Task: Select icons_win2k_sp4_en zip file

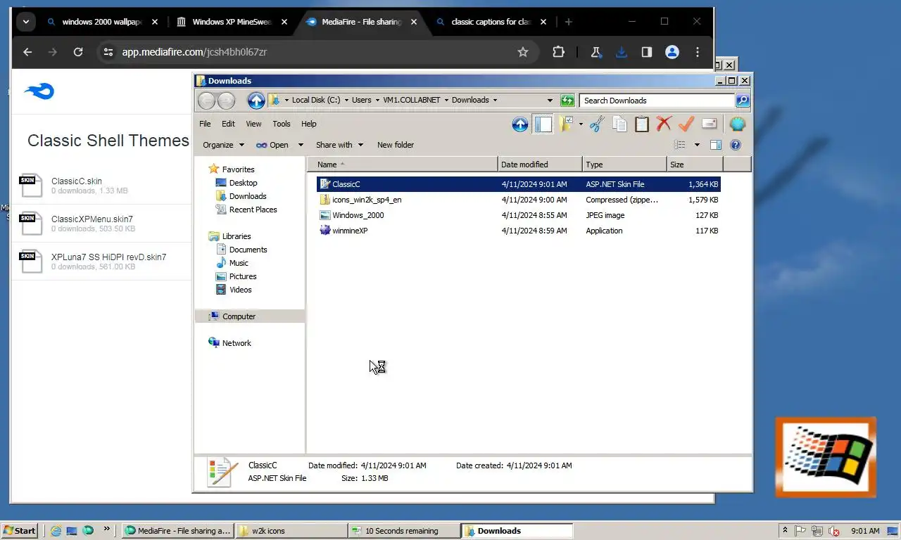Action: pos(367,200)
